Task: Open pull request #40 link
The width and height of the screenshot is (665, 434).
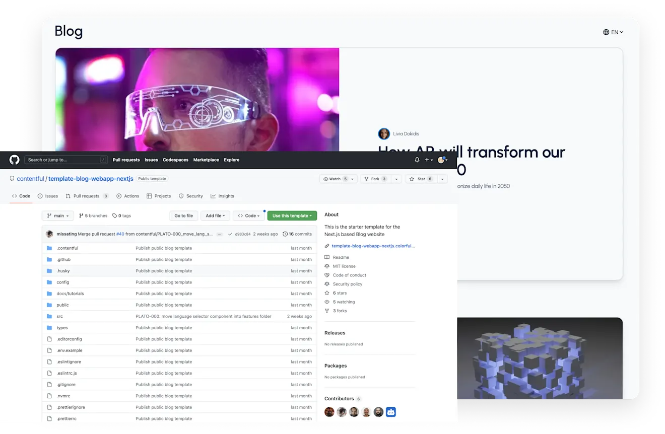Action: (120, 234)
